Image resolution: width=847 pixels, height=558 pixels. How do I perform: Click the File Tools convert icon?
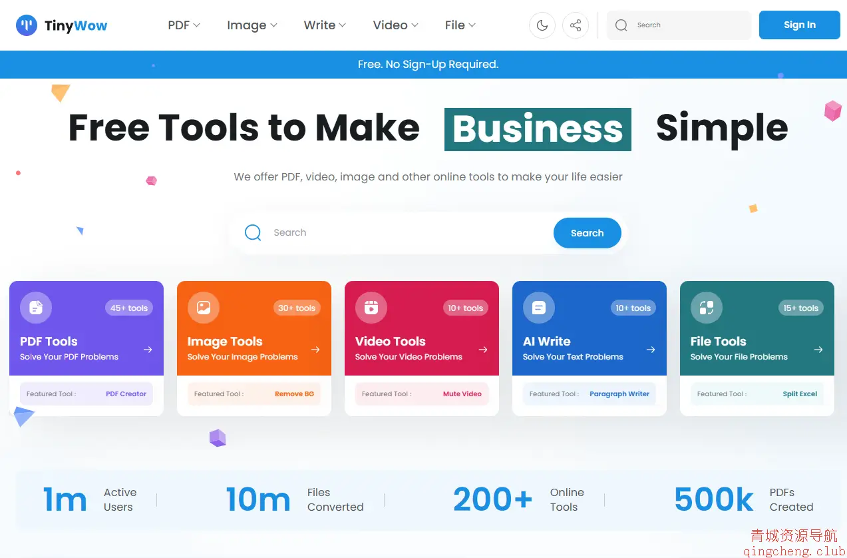[x=707, y=308]
